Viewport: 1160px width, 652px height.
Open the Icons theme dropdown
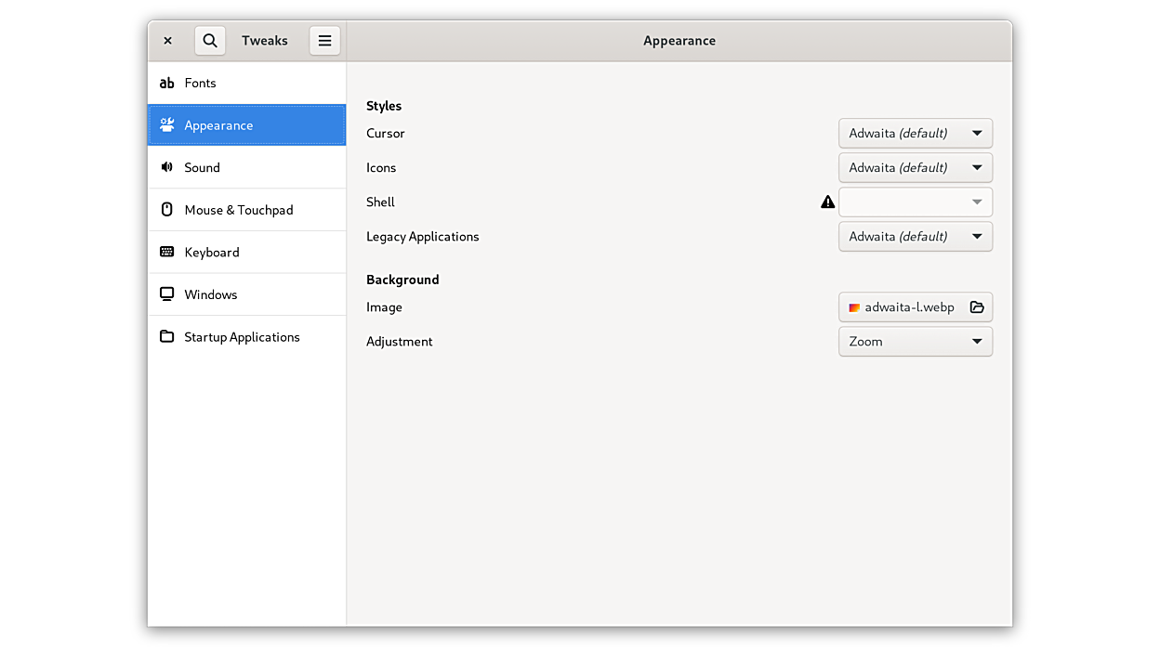point(915,167)
